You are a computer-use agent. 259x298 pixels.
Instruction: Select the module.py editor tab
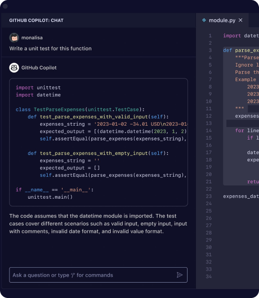pyautogui.click(x=222, y=20)
